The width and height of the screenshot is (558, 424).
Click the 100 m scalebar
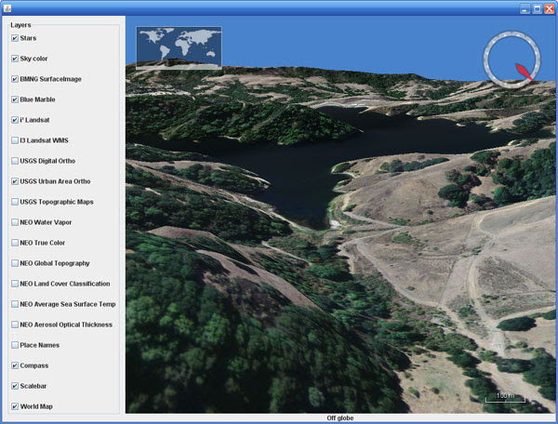point(505,398)
